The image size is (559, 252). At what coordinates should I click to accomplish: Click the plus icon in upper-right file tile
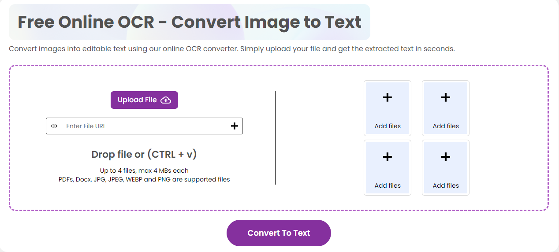446,97
